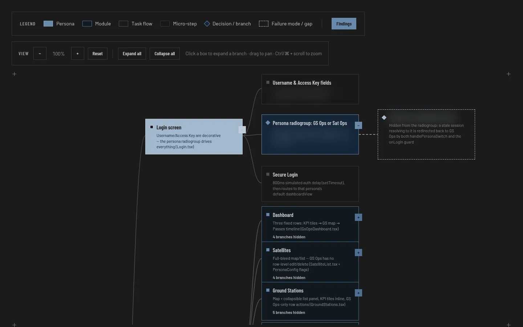Click the Micro-step legend swatch
This screenshot has width=523, height=327.
(x=165, y=24)
